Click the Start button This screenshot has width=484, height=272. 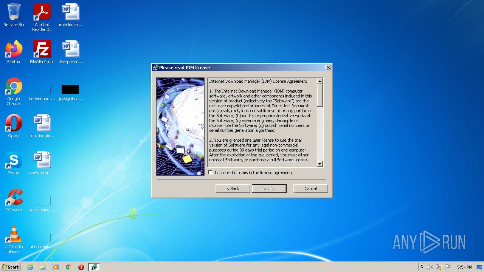(10, 267)
